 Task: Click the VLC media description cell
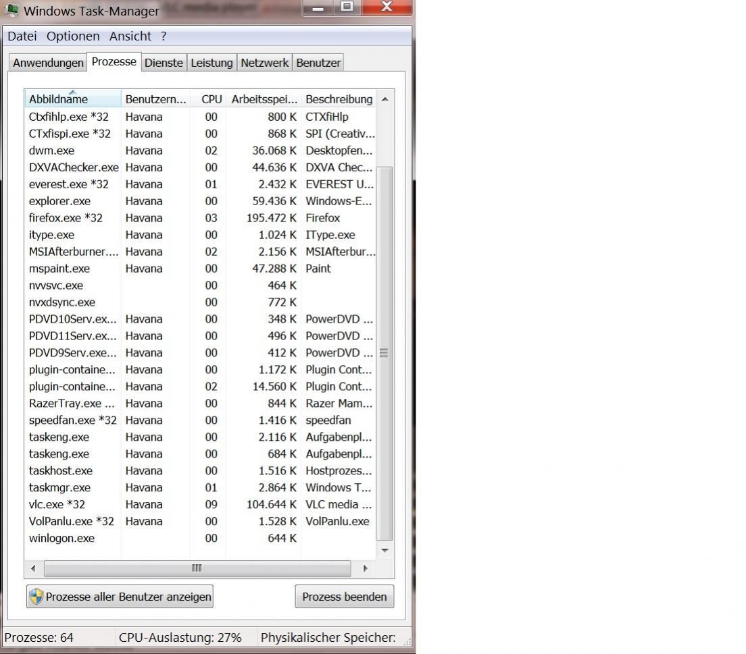(339, 505)
